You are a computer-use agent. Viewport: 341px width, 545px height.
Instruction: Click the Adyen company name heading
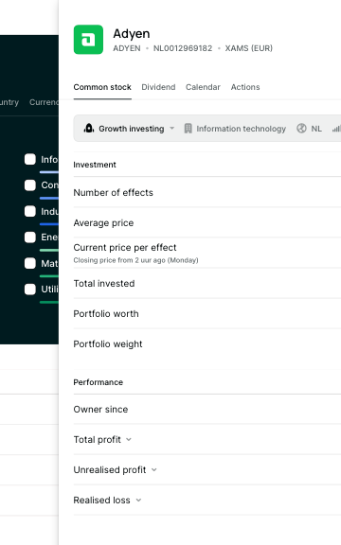pos(132,34)
